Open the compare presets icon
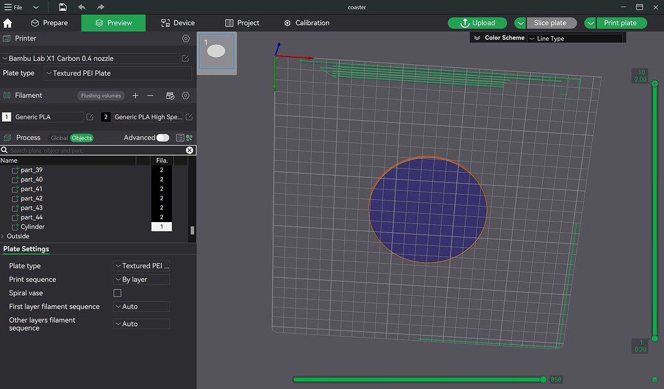664x389 pixels. [x=189, y=138]
